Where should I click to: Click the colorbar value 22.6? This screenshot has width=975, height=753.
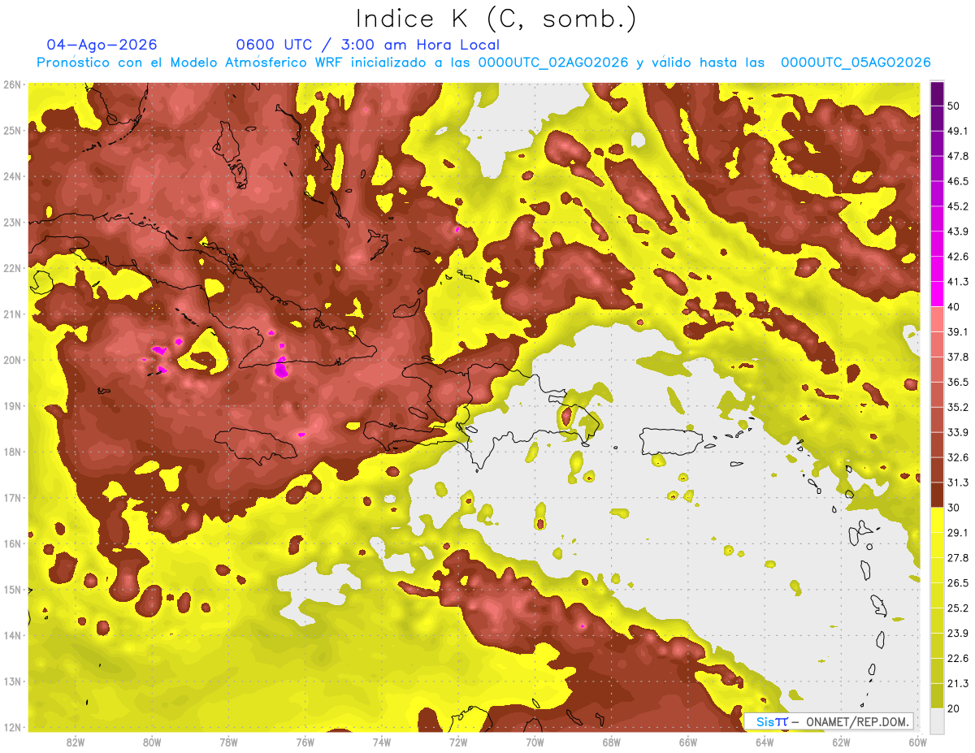click(957, 658)
